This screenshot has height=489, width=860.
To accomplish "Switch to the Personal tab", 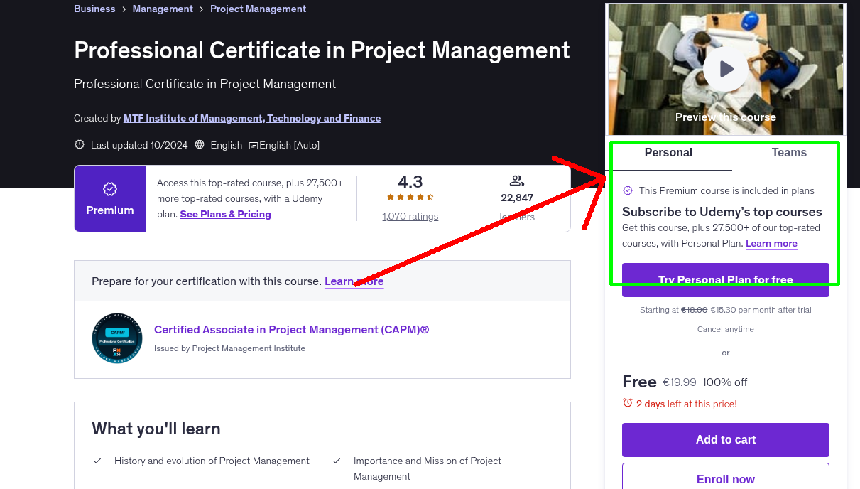I will 668,153.
